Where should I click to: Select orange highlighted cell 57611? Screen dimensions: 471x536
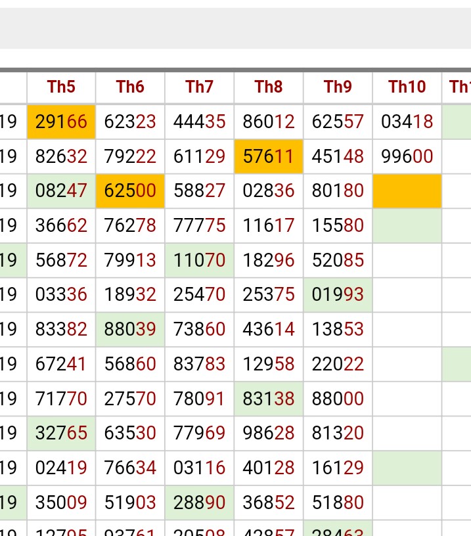[x=269, y=156]
